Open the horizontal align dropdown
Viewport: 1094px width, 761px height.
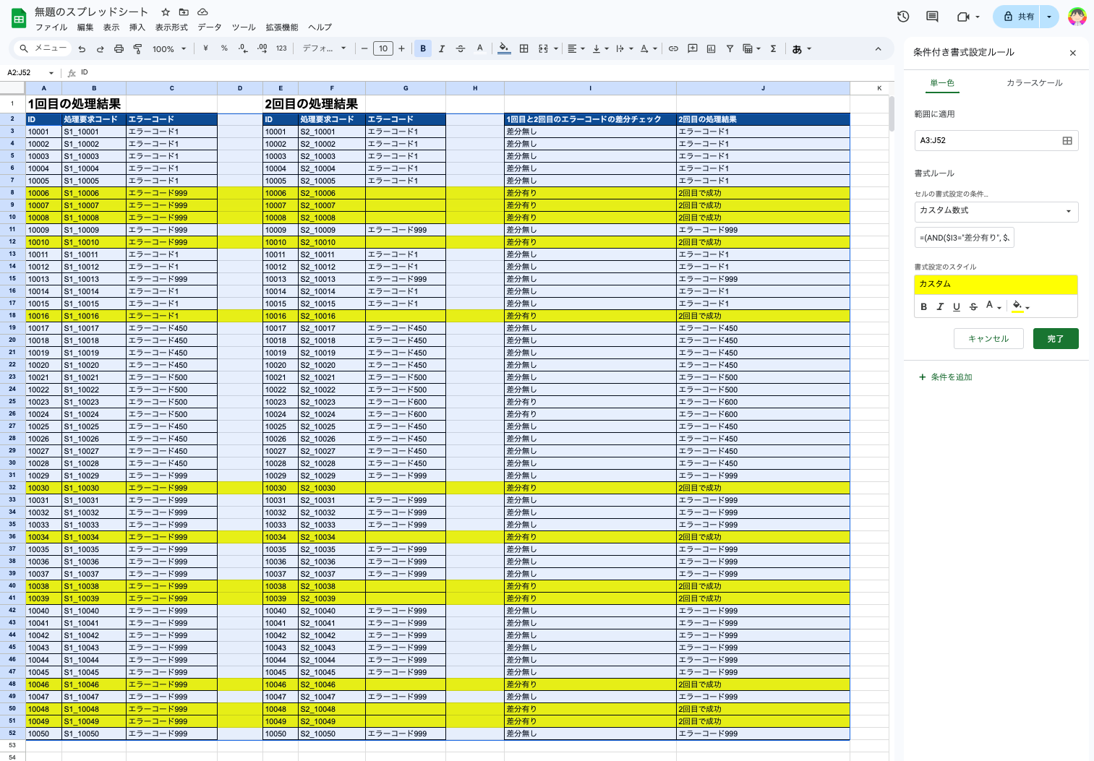pyautogui.click(x=576, y=48)
